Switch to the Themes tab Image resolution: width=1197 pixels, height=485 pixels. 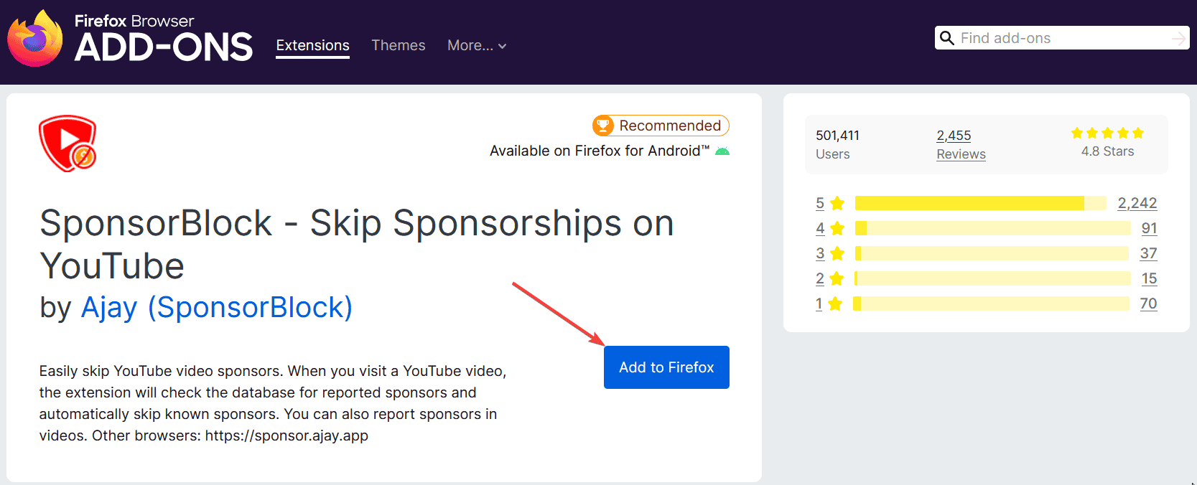399,45
